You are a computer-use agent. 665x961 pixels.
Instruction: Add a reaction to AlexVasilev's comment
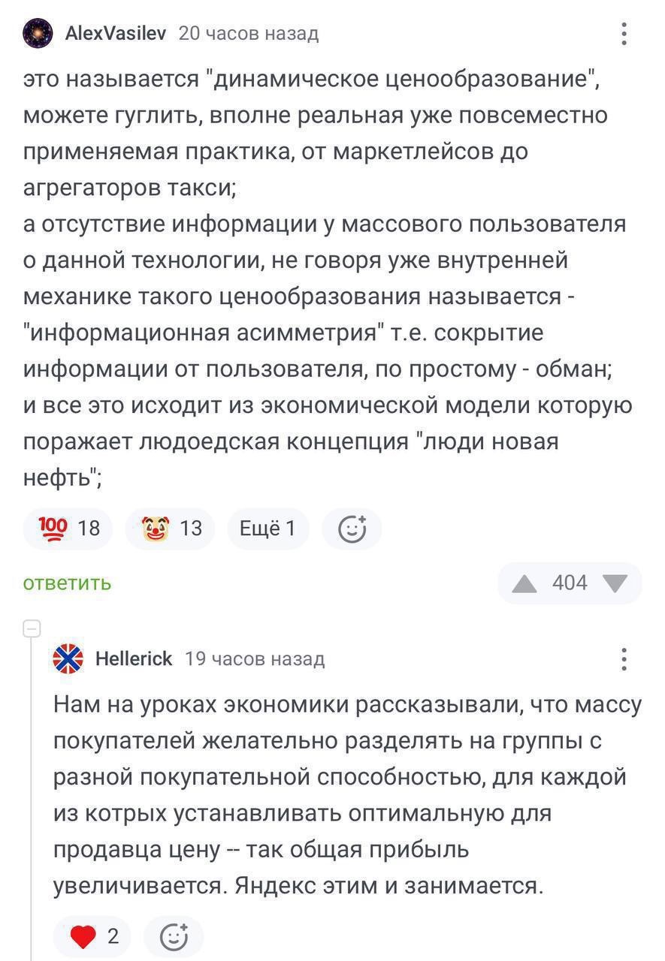click(352, 529)
